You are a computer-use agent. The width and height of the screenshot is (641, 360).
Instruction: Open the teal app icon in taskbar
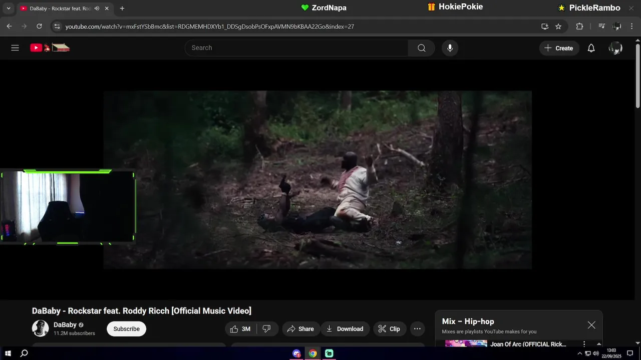coord(329,353)
